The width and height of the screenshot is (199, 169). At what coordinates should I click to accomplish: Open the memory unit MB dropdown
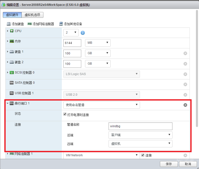[x=98, y=43]
